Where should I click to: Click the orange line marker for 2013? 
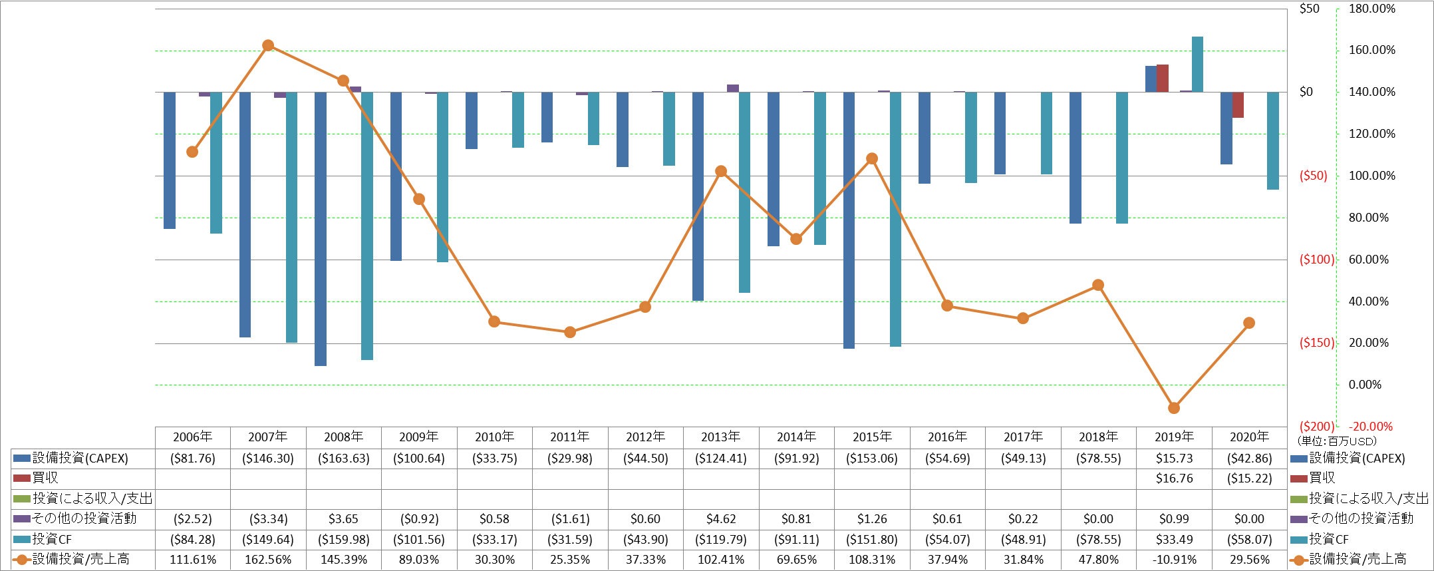(x=721, y=171)
